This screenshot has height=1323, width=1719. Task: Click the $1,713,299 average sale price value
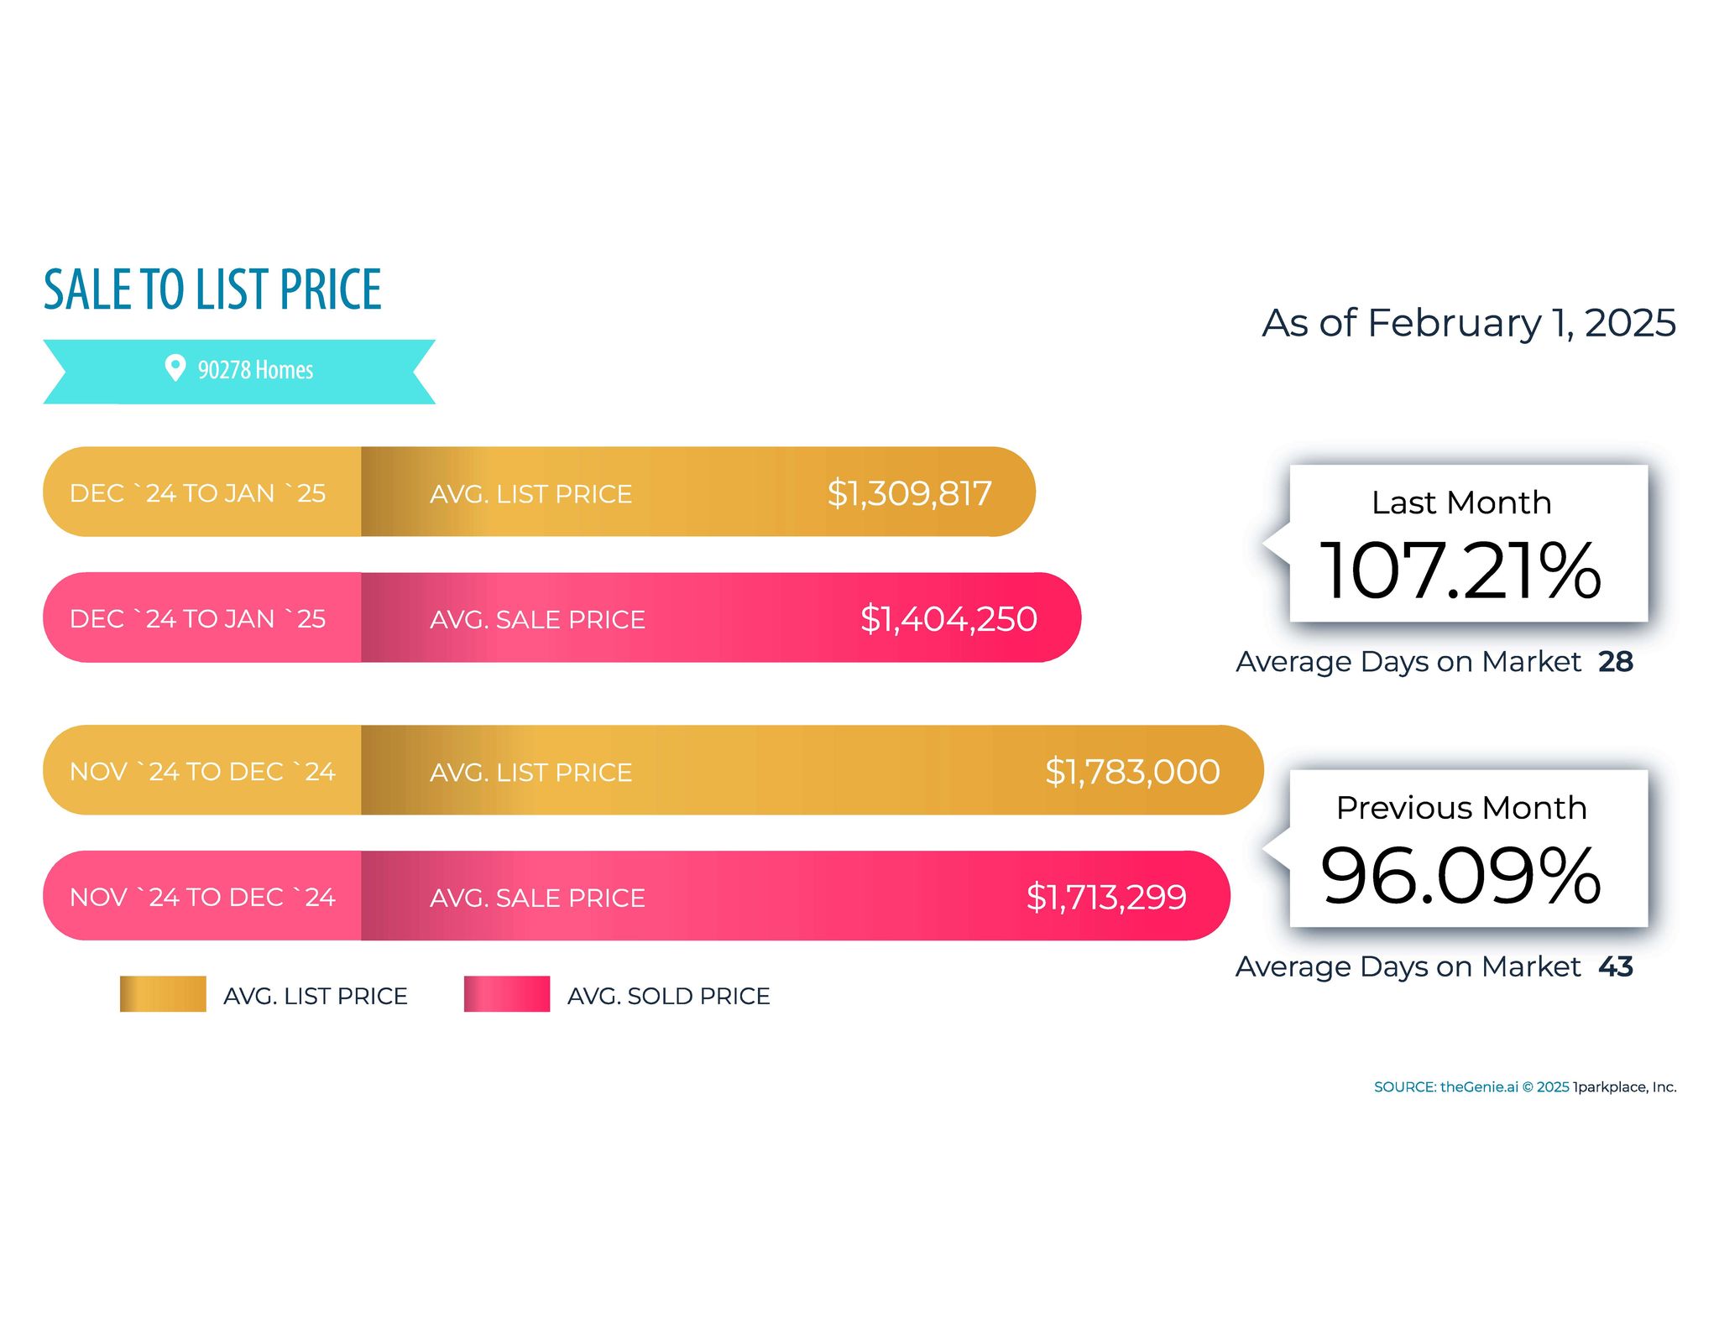[1106, 898]
